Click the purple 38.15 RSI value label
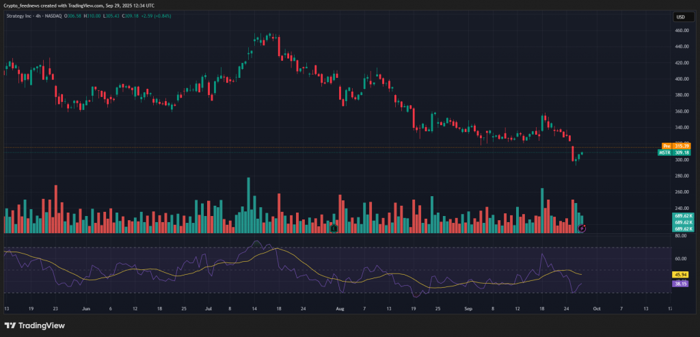Viewport: 700px width, 337px height. click(x=680, y=283)
